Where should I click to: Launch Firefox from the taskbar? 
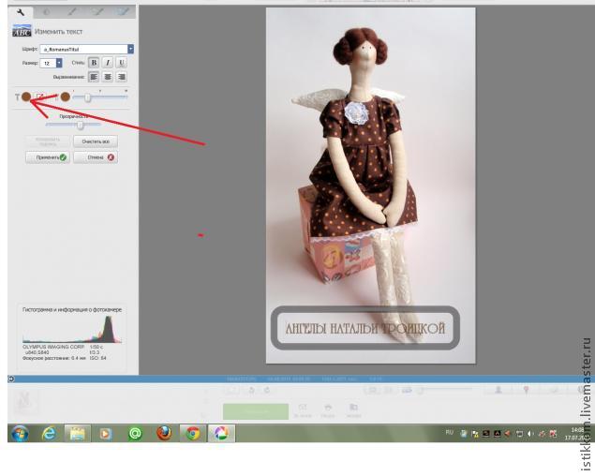coord(164,433)
